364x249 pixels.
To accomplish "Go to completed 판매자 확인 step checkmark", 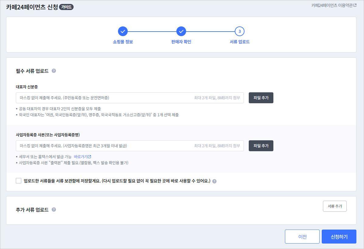I will [x=181, y=31].
